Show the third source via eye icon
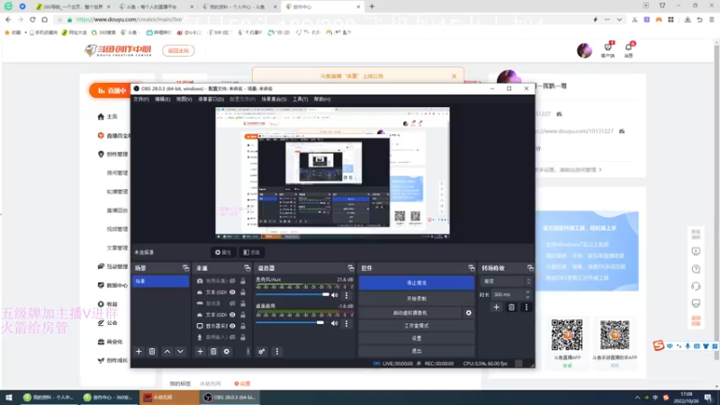720x405 pixels. [233, 303]
